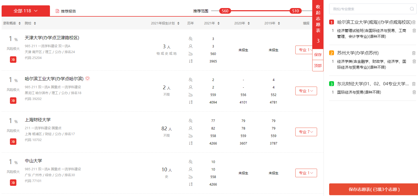Click rank value 4094 for 哈尔滨工业大学

pos(213,102)
